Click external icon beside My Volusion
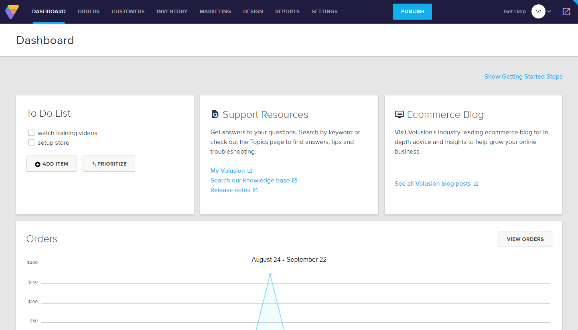Viewport: 578px width, 330px height. (250, 171)
